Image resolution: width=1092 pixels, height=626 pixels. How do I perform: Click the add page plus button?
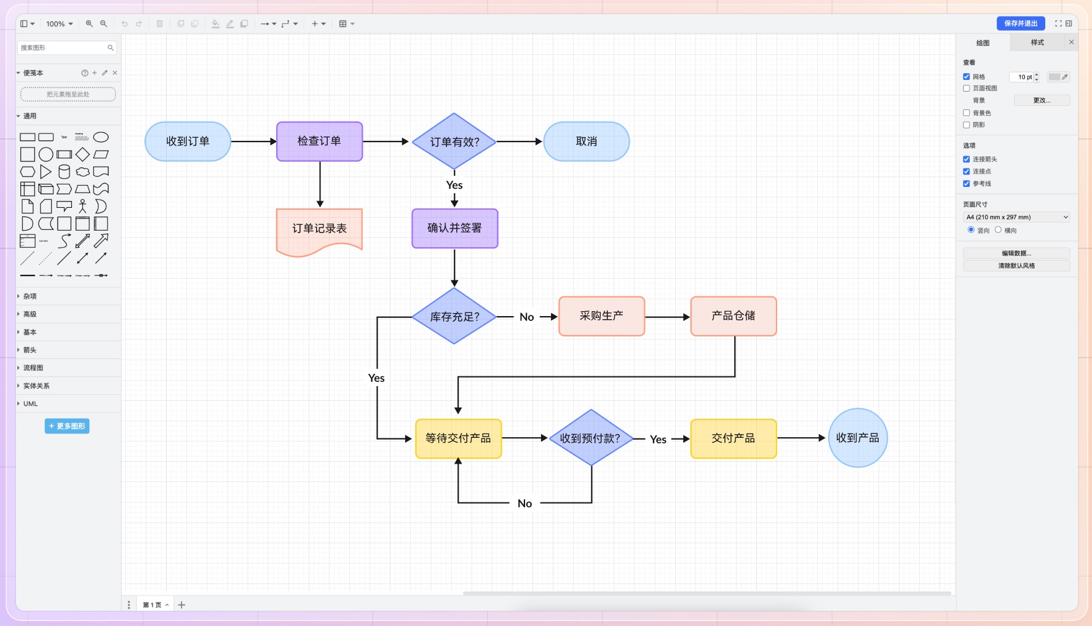tap(181, 605)
